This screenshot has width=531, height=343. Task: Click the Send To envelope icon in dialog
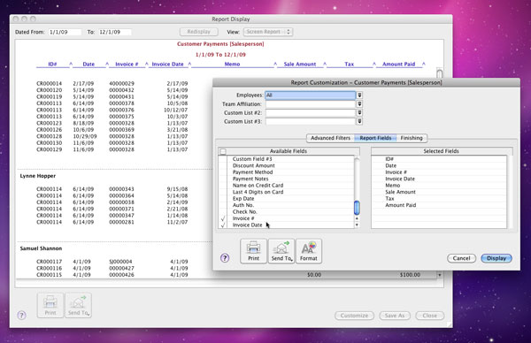point(281,251)
